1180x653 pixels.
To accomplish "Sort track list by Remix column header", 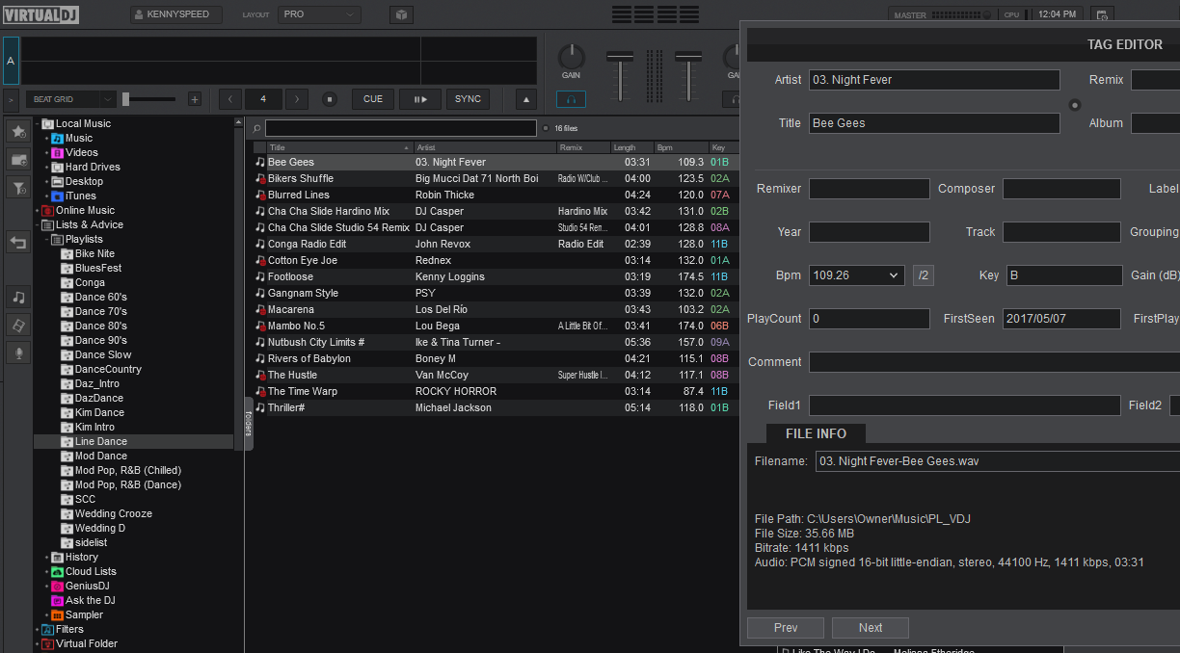I will 584,147.
